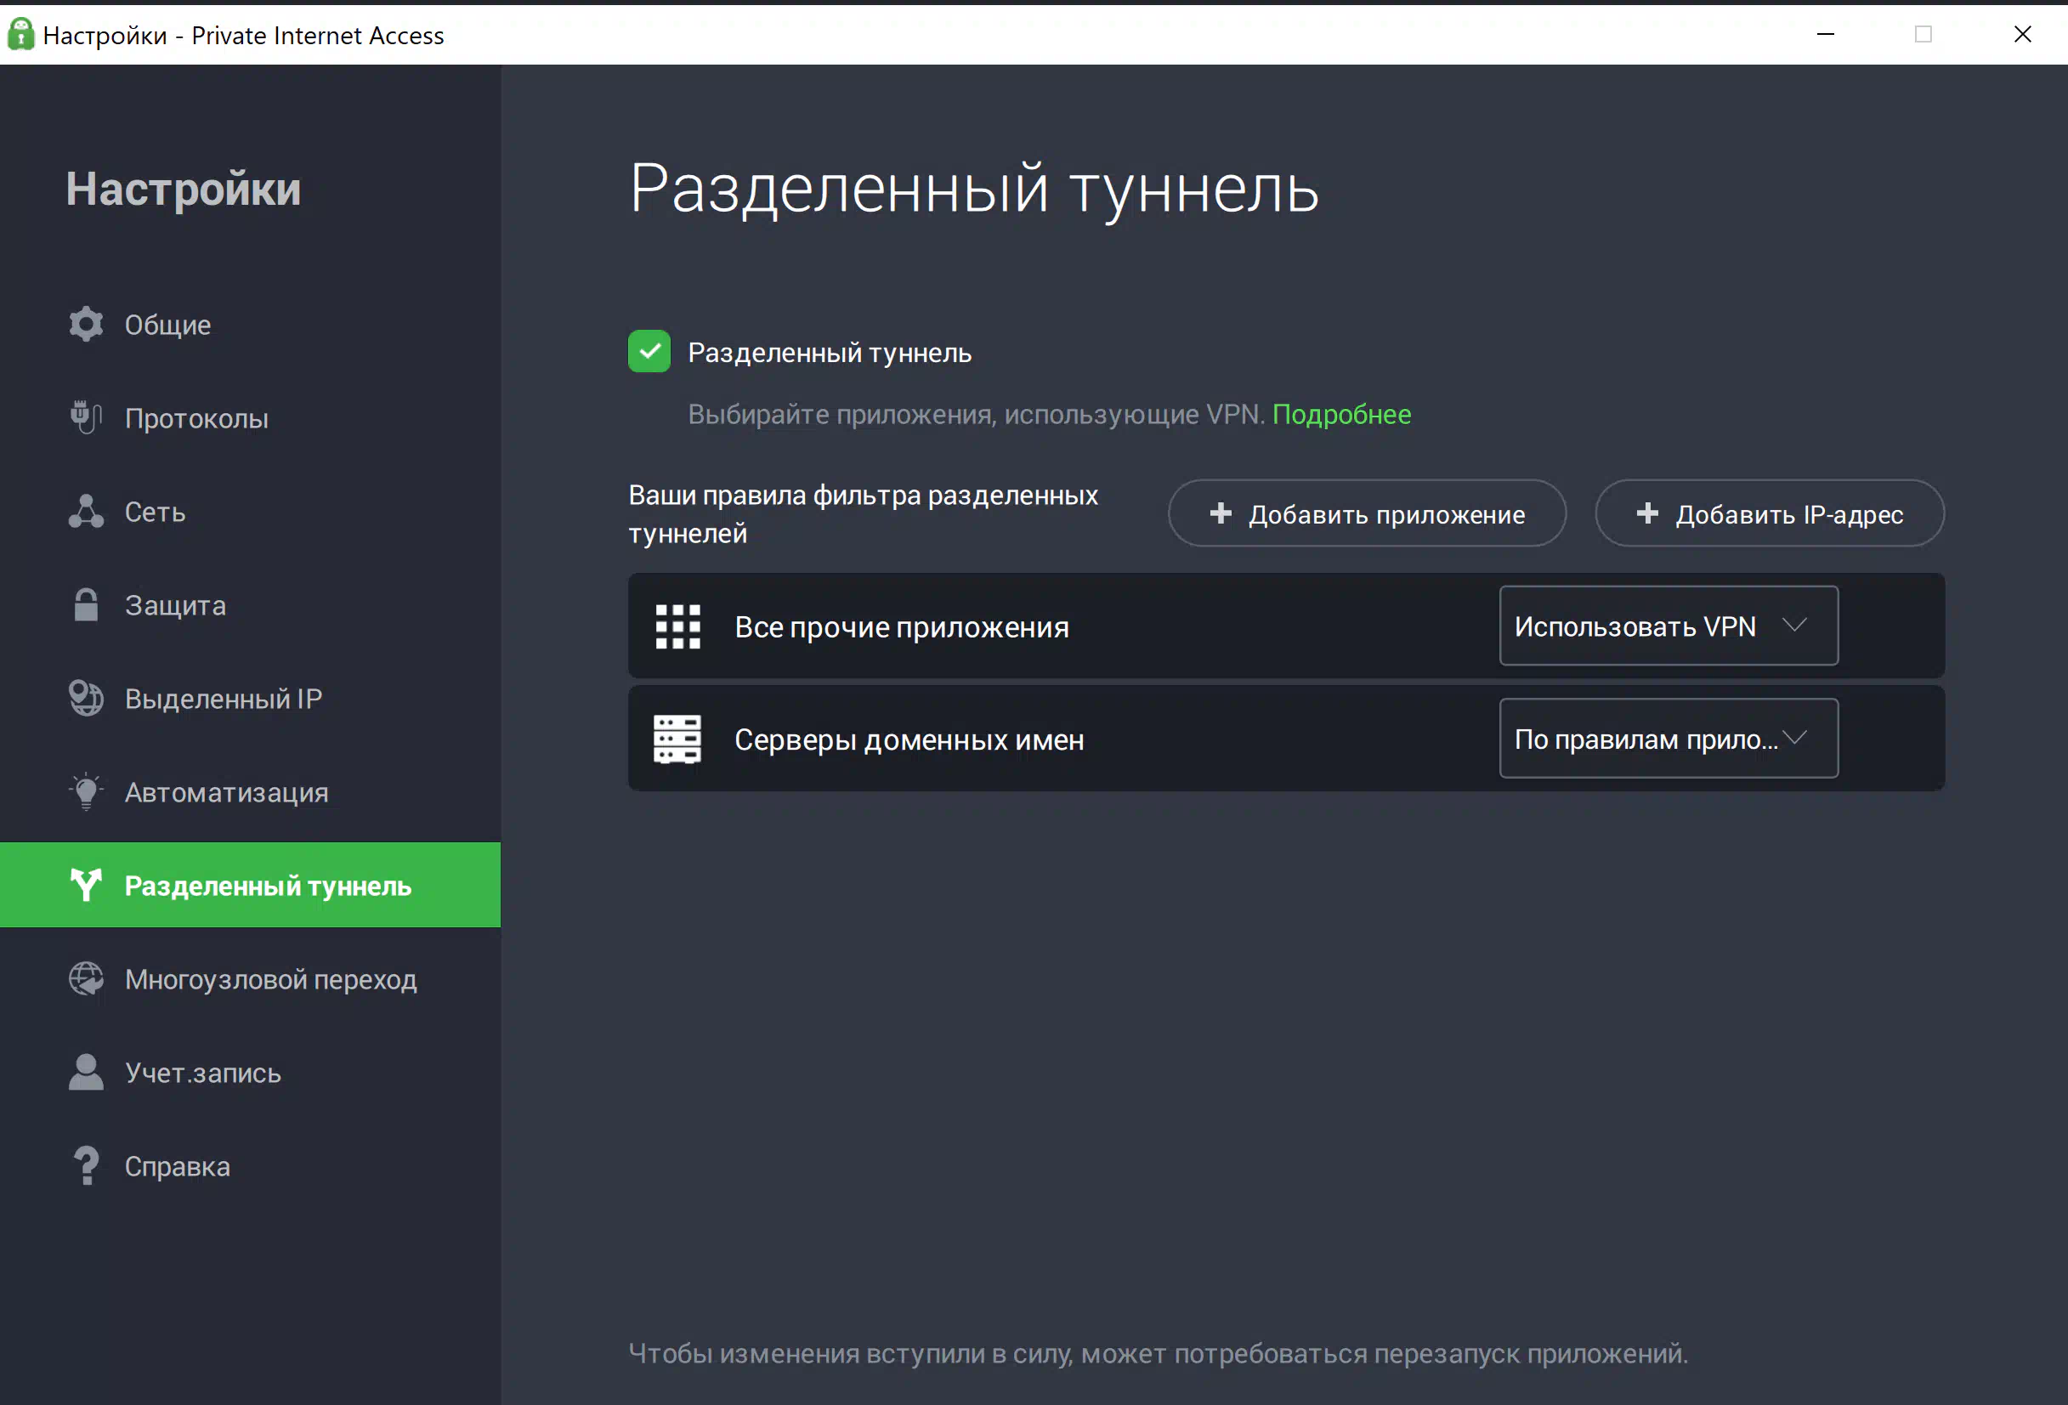
Task: Click the server icon for Серверы доменных имен
Action: 677,739
